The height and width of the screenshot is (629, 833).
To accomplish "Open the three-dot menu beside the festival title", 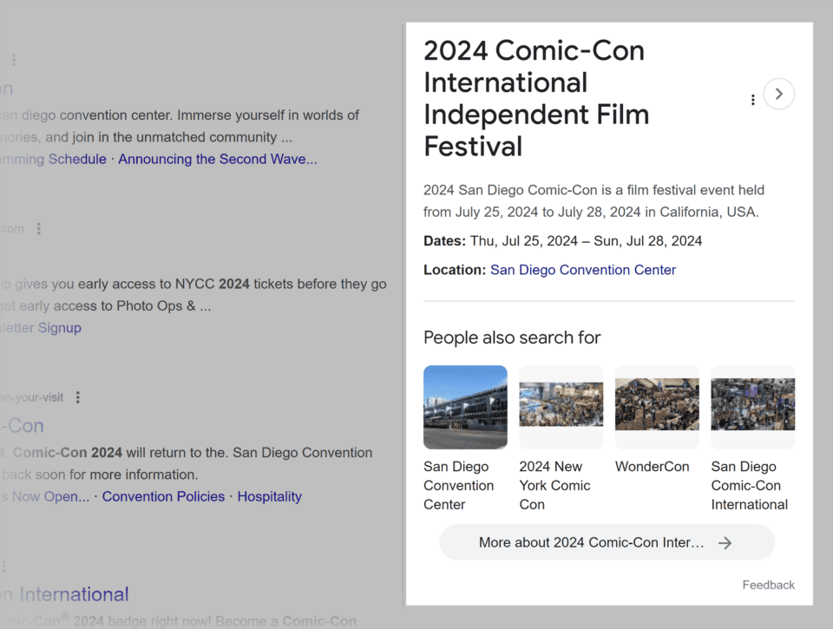I will [x=752, y=100].
